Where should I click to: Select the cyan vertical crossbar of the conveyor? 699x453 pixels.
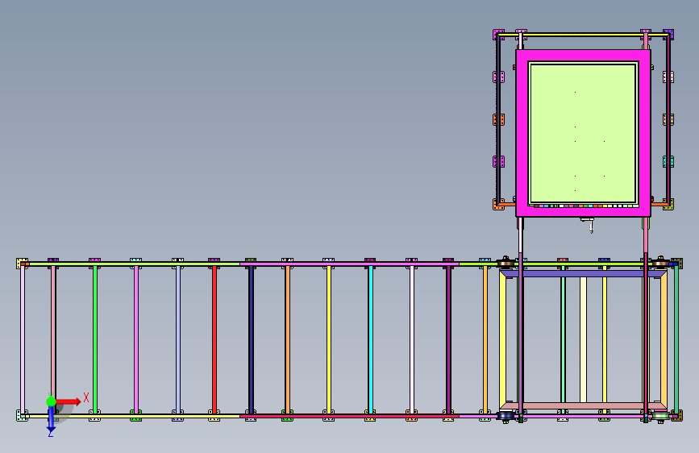click(x=370, y=340)
